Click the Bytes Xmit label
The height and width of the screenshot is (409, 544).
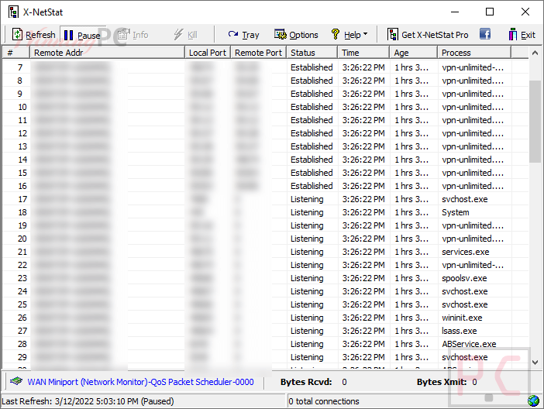click(x=441, y=382)
